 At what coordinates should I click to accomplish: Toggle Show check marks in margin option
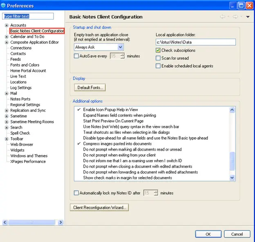[x=127, y=178]
